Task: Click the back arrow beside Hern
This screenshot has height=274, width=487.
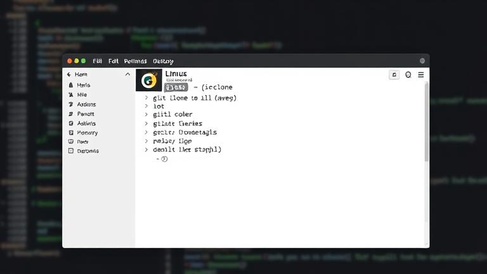Action: (x=69, y=75)
